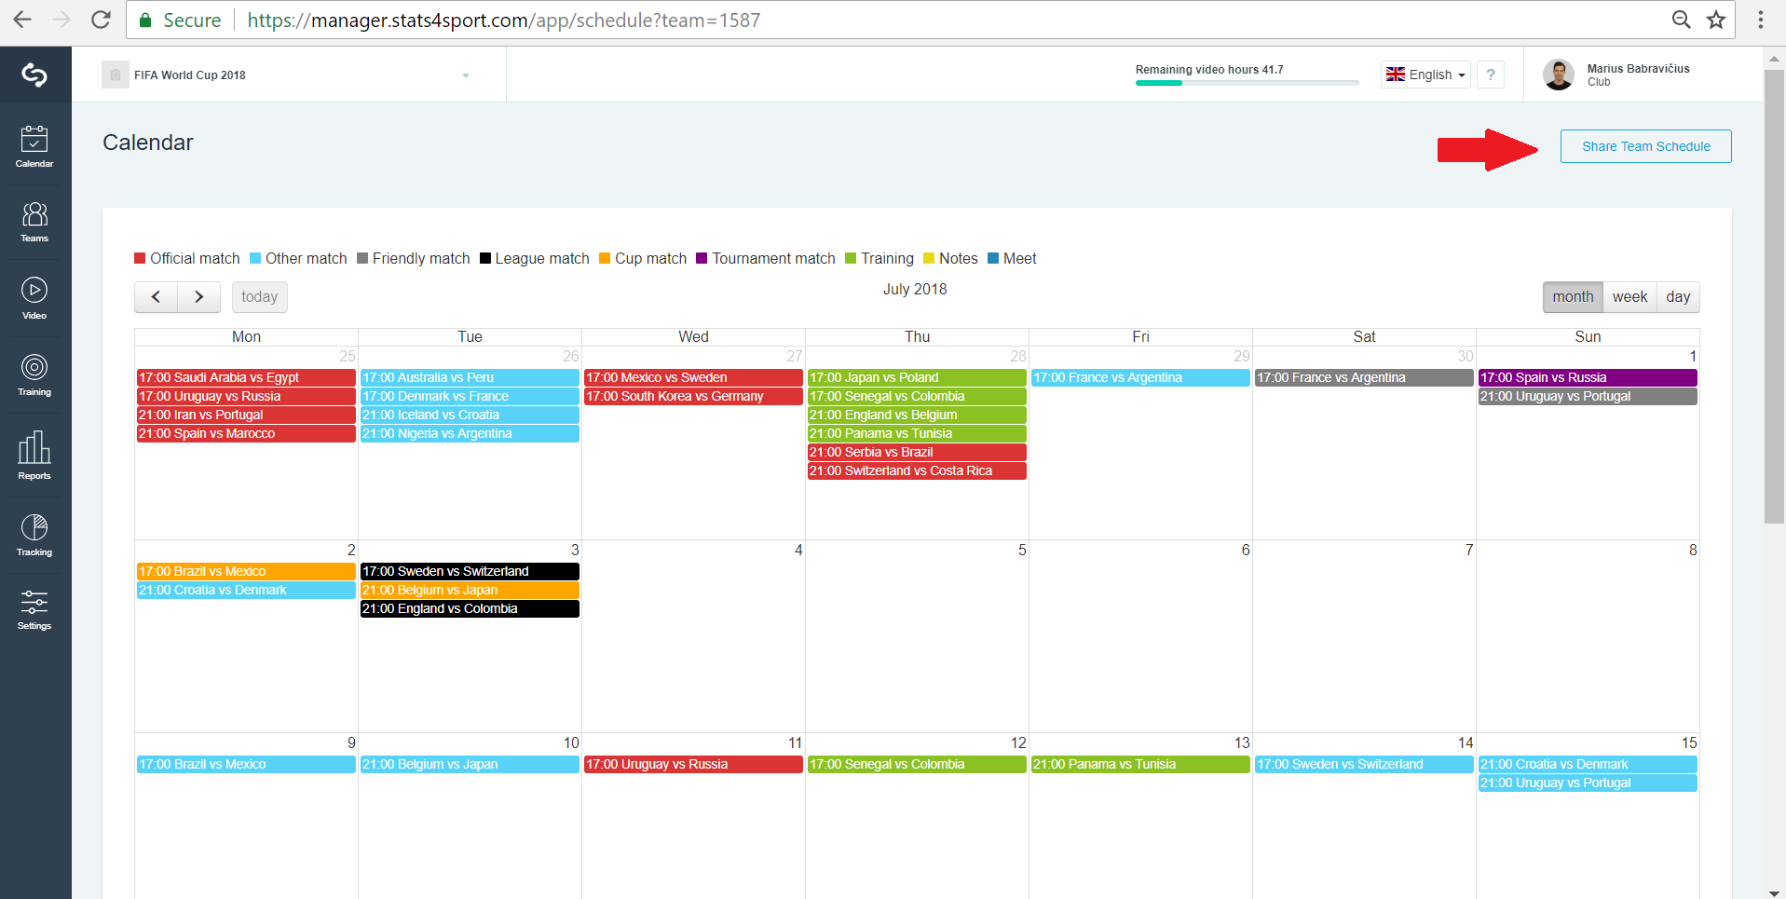Image resolution: width=1786 pixels, height=899 pixels.
Task: Open the Settings sidebar section
Action: [34, 610]
